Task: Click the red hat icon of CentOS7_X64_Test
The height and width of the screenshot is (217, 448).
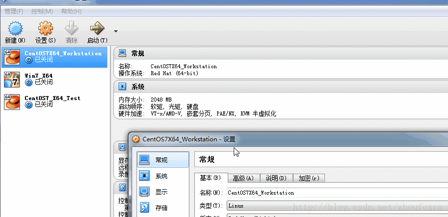Action: pos(12,102)
